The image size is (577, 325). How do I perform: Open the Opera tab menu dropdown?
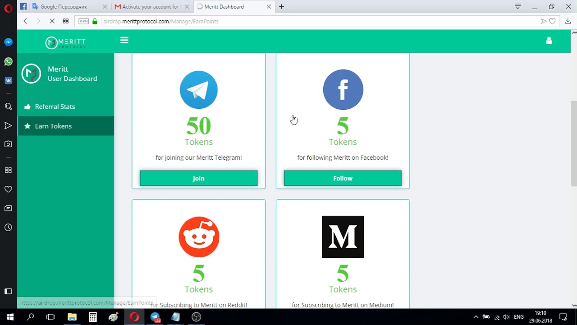(518, 7)
